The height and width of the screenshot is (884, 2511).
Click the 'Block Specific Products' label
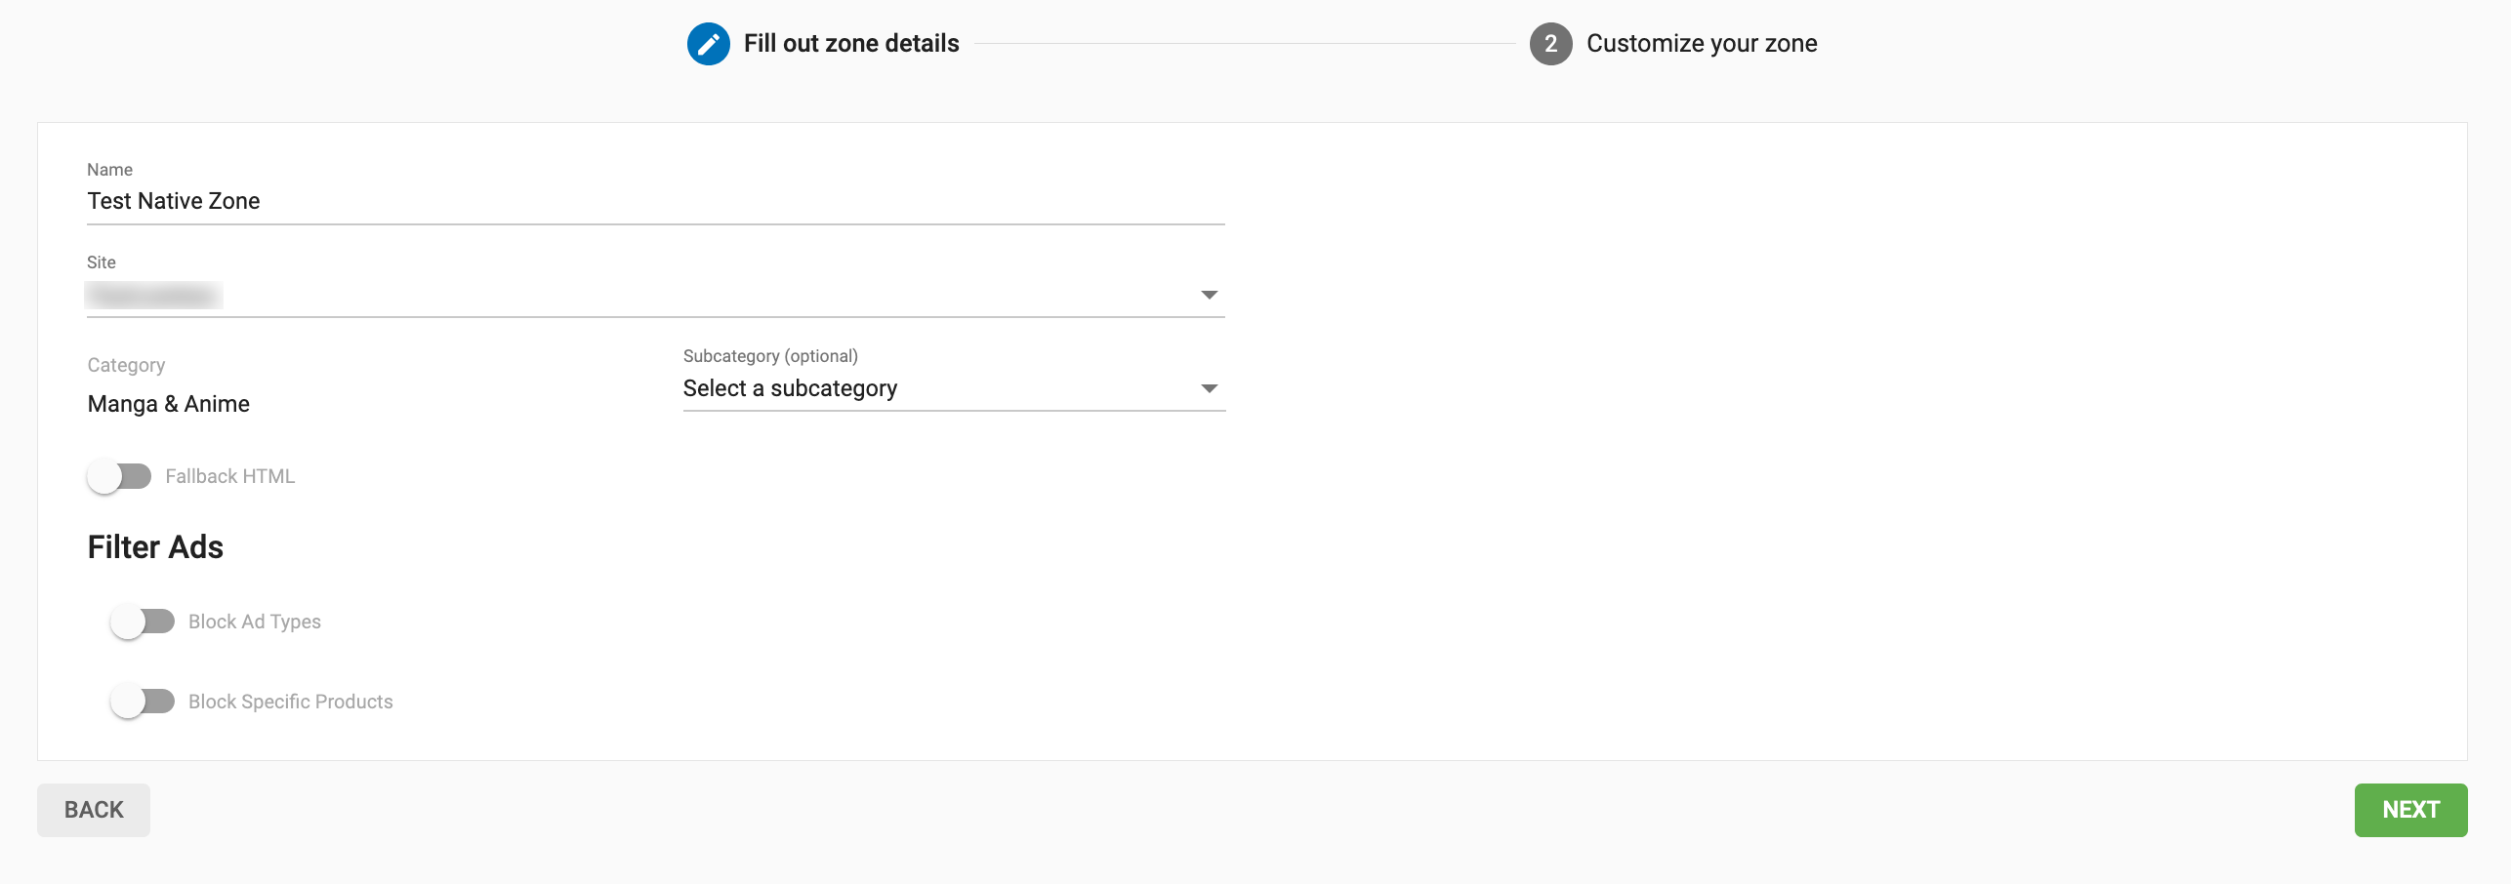[290, 702]
